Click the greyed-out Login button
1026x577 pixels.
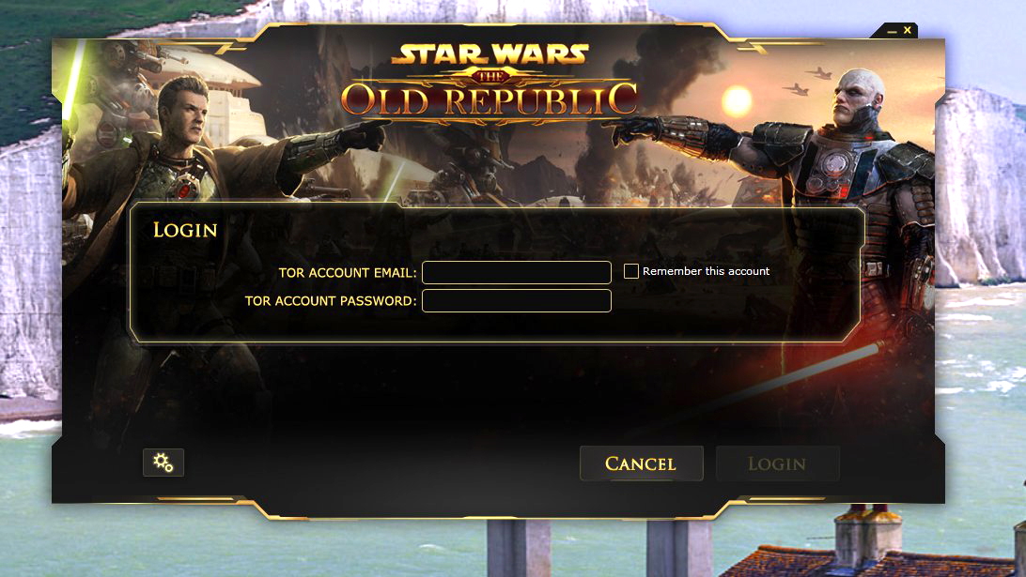pyautogui.click(x=777, y=463)
